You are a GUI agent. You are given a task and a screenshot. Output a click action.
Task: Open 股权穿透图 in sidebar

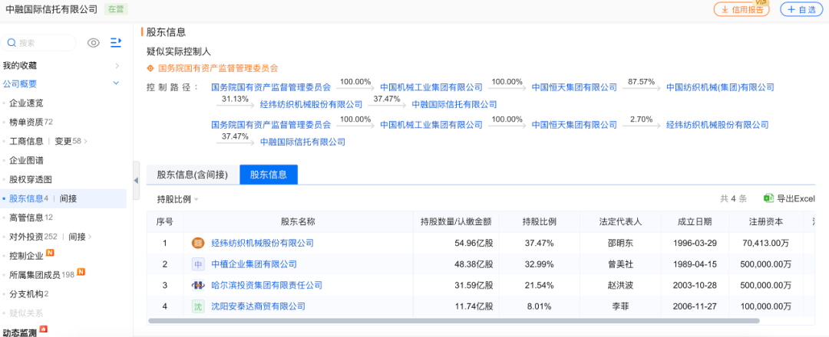point(31,179)
